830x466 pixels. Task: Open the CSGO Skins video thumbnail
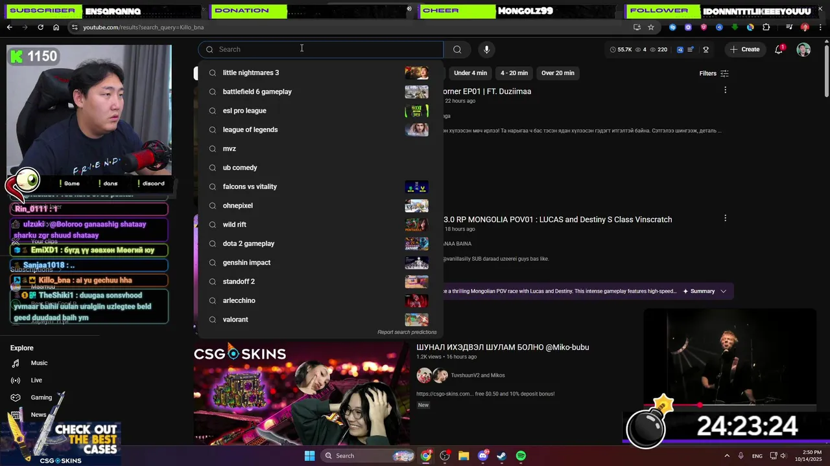(302, 394)
